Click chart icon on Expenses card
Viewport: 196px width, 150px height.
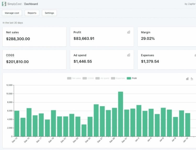point(195,55)
